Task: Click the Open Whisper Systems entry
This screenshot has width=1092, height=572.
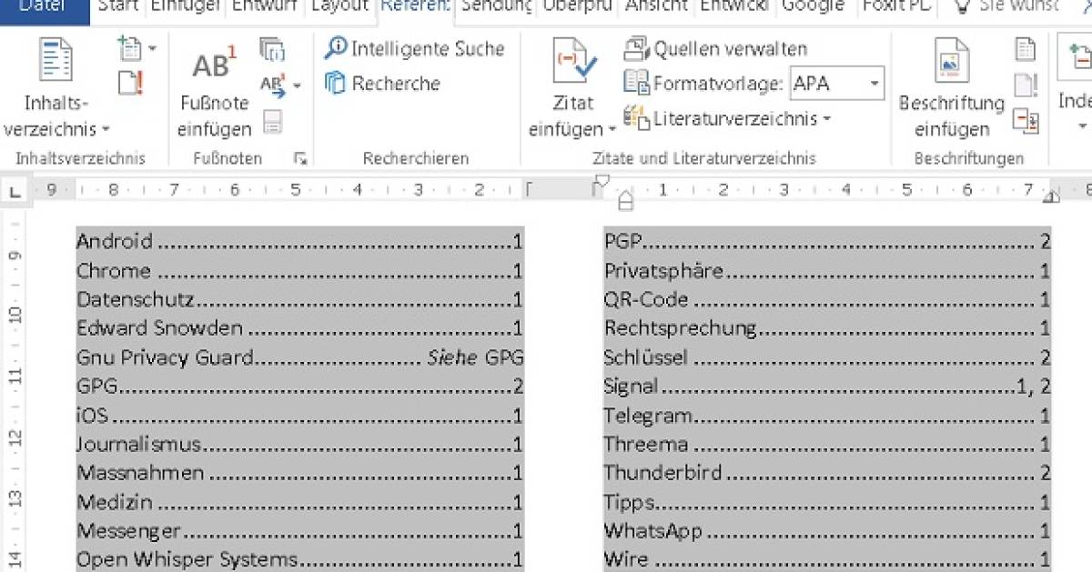Action: click(187, 558)
